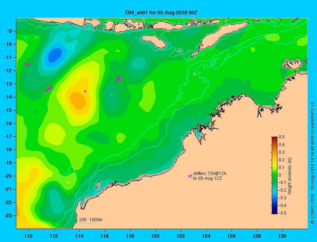The width and height of the screenshot is (317, 242).
Task: Click longitude label 126
Action: tap(231, 236)
